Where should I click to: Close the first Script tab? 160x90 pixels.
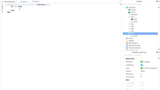(28, 2)
